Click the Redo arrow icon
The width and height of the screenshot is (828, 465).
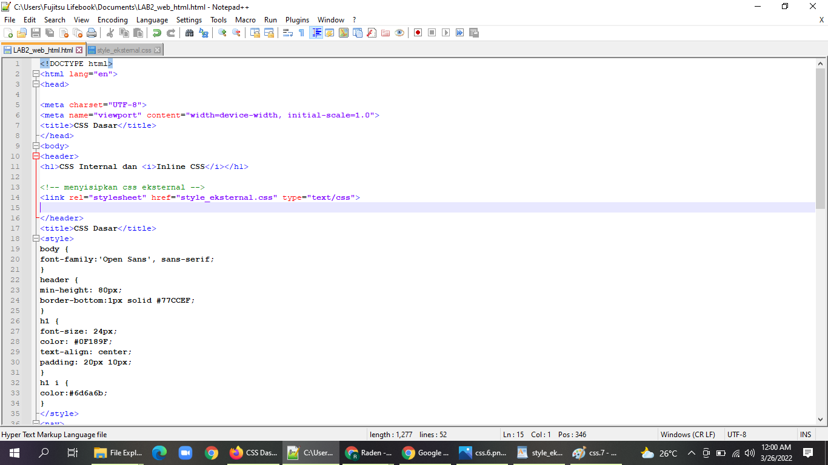tap(171, 33)
